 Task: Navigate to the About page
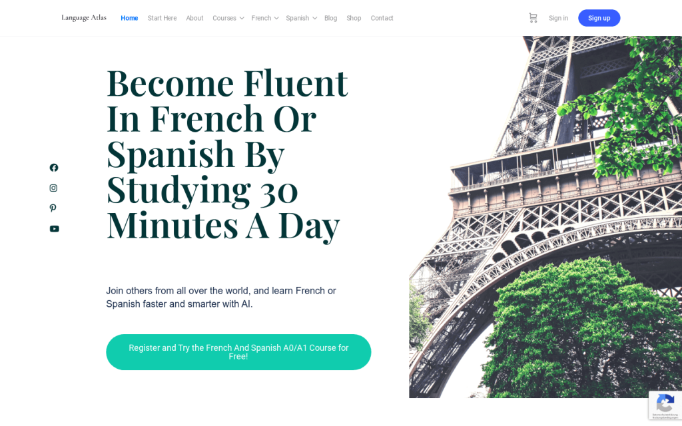(x=194, y=18)
